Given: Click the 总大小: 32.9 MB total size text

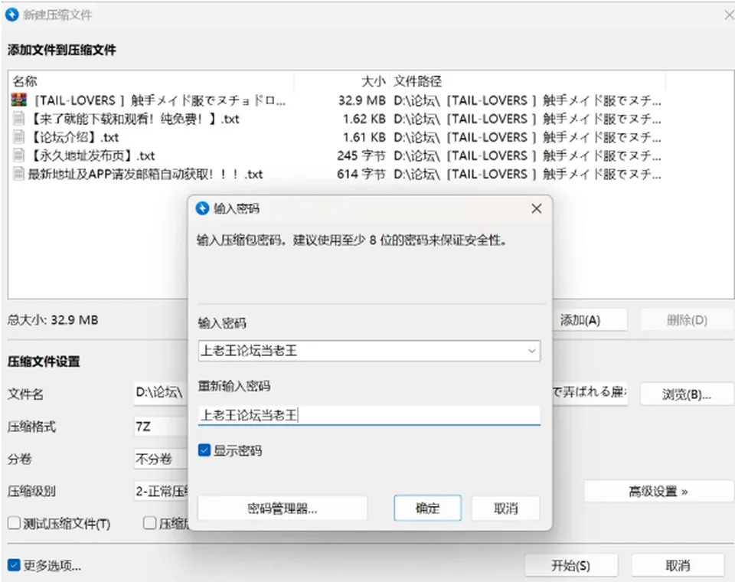Looking at the screenshot, I should pos(53,320).
